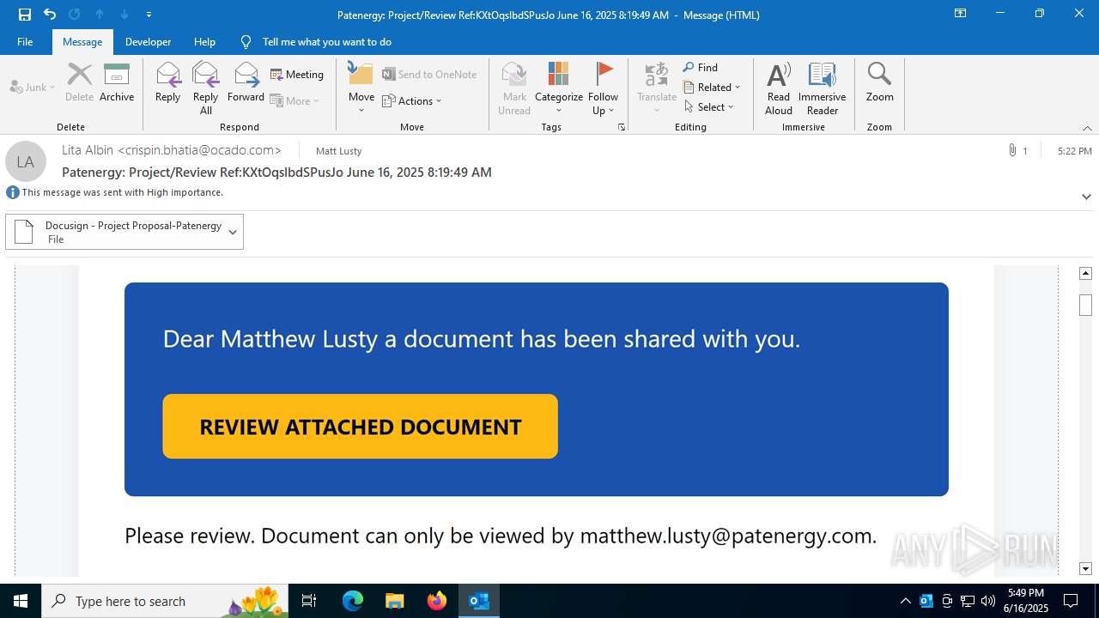
Task: Click the up arrow of message scrollbar
Action: (x=1085, y=273)
